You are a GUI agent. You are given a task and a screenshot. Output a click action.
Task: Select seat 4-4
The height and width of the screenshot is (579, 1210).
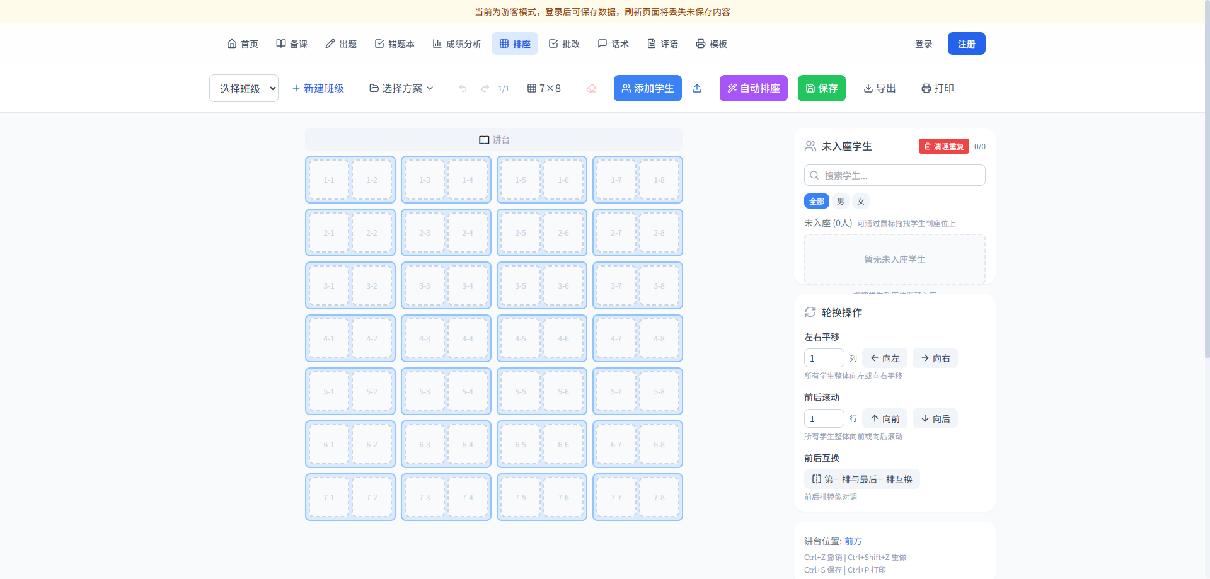[x=468, y=338]
